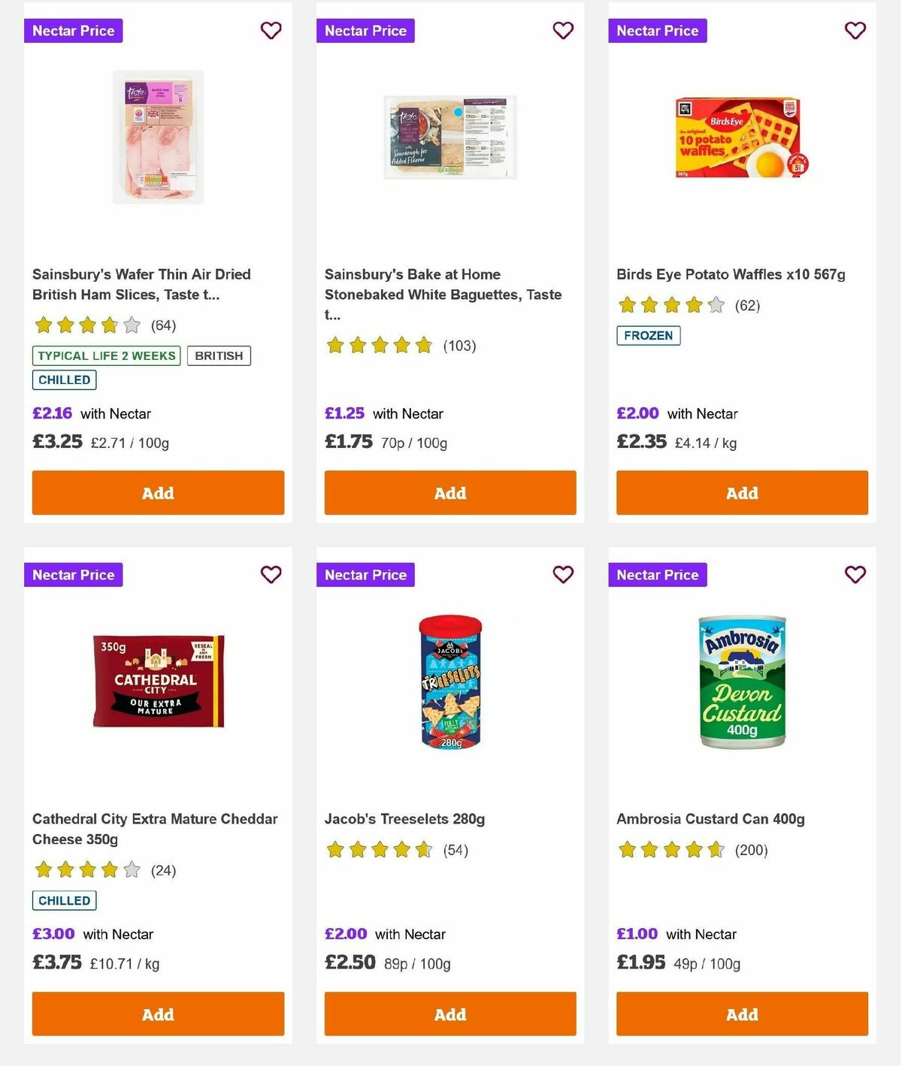Open the Cathedral City Extra Mature Cheddar product page
The height and width of the screenshot is (1067, 902).
click(x=155, y=829)
